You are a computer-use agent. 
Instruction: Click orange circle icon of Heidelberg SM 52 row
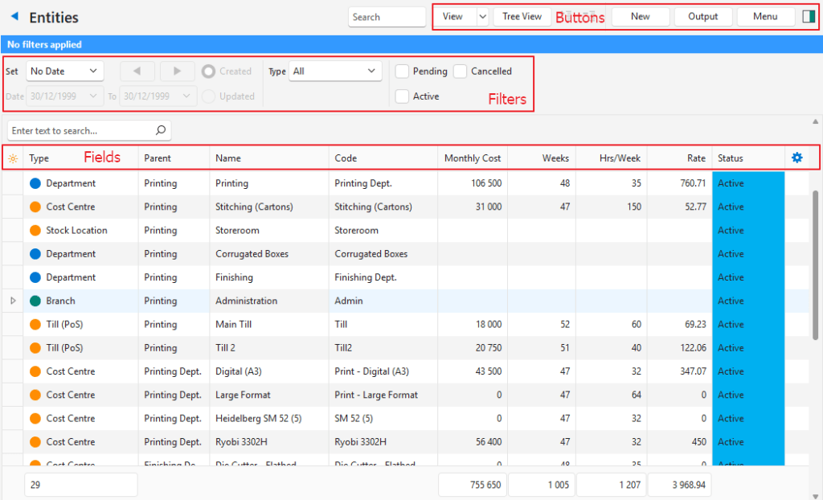(35, 419)
